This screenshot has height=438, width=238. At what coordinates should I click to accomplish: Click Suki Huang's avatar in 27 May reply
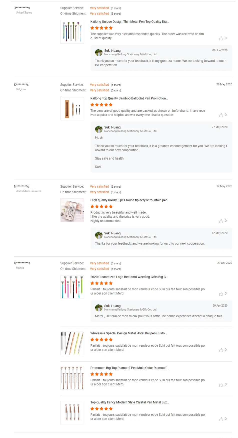click(99, 129)
